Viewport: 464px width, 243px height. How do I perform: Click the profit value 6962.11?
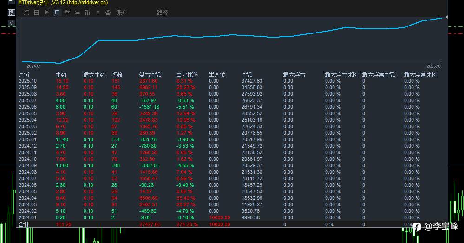pyautogui.click(x=148, y=87)
